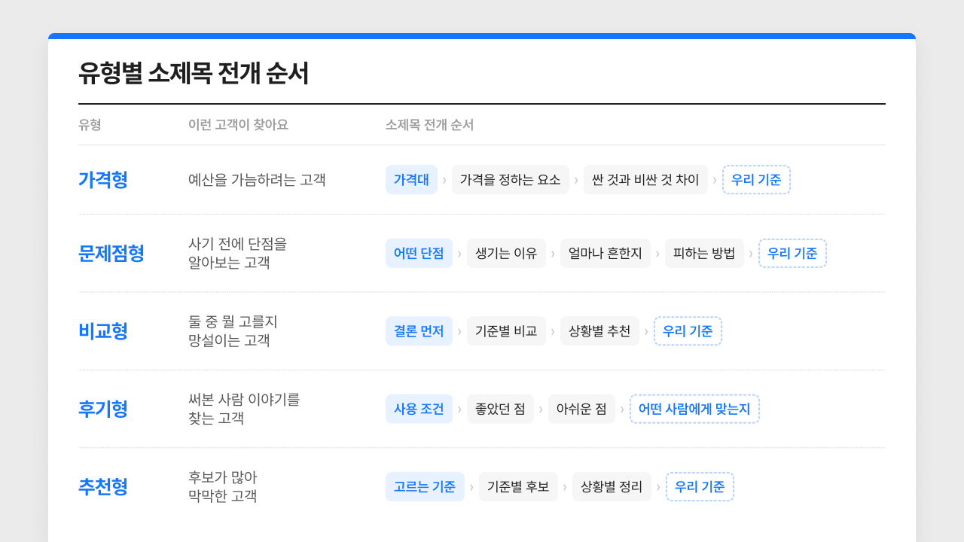Select the text 예산을 가늠하려는 고객
Screen dimensions: 964x542
click(x=257, y=180)
